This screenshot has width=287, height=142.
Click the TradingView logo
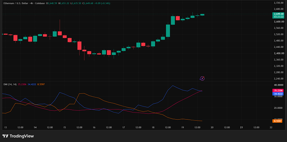tap(18, 136)
